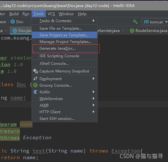Open the Help menu
Image resolution: width=168 pixels, height=162 pixels.
82,14
